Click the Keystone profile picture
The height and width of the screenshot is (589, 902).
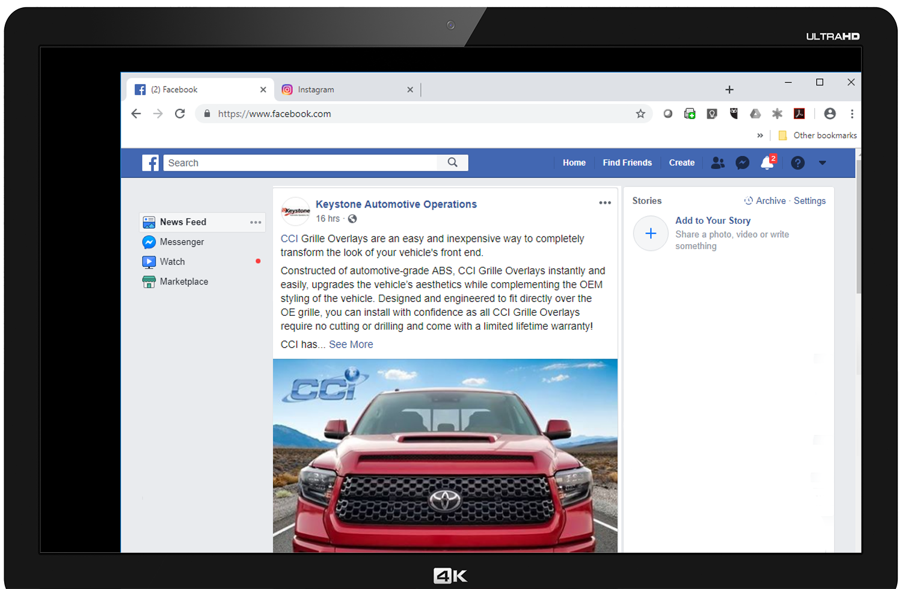pyautogui.click(x=296, y=211)
